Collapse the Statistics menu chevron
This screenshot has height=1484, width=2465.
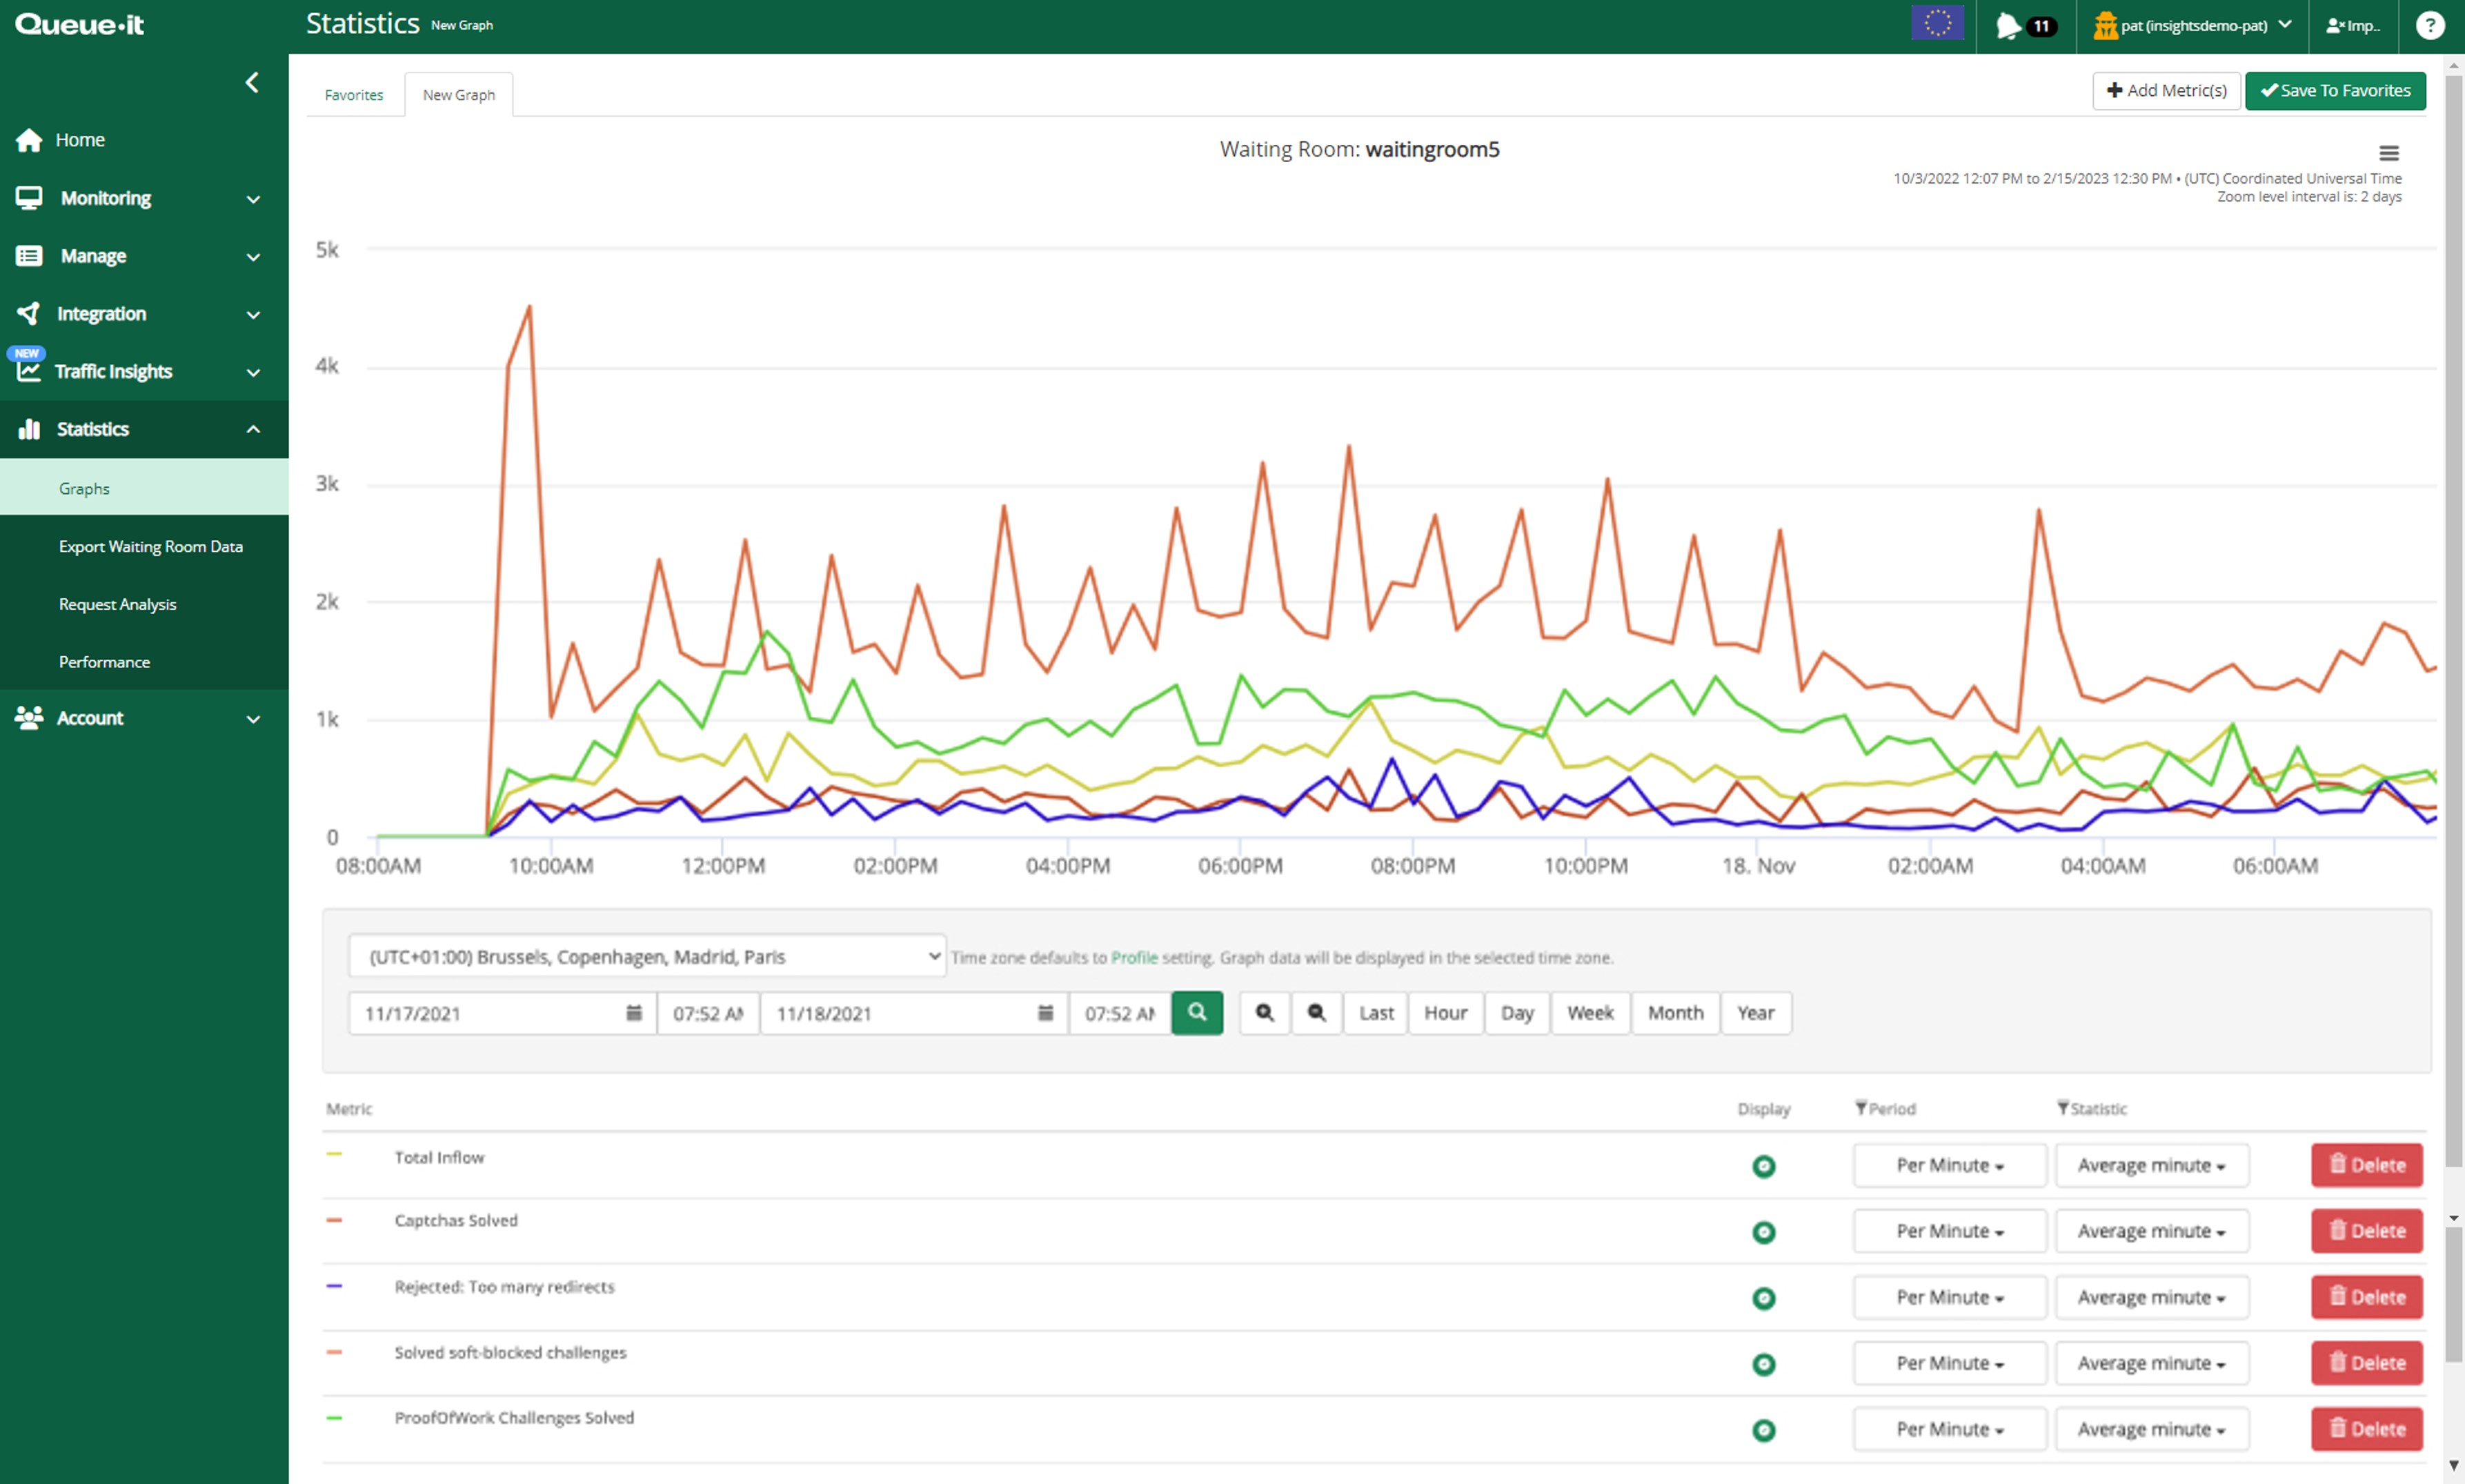pyautogui.click(x=253, y=429)
